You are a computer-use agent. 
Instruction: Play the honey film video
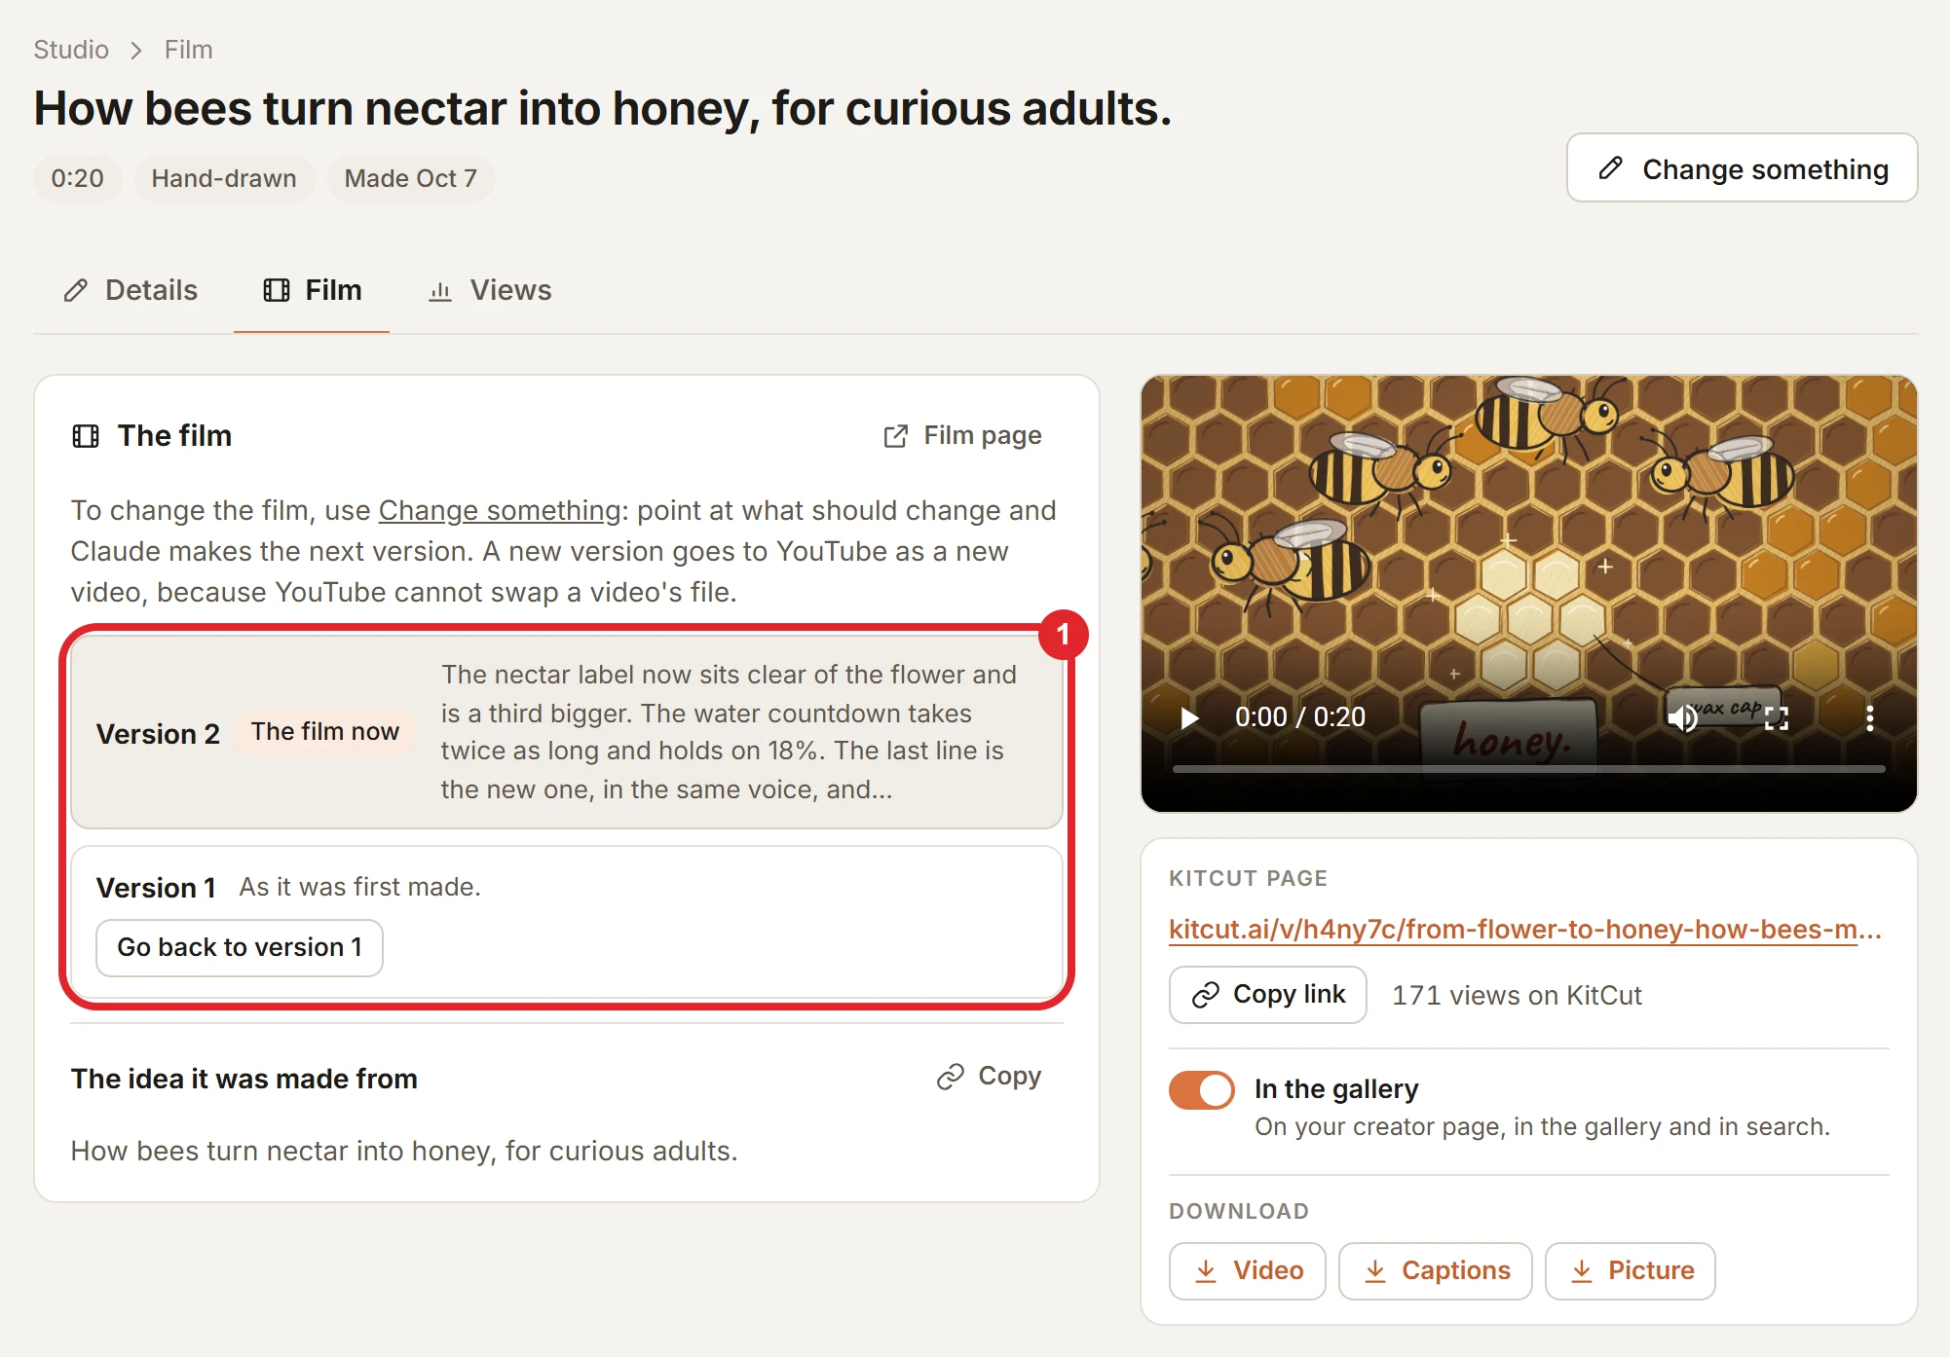point(1189,718)
